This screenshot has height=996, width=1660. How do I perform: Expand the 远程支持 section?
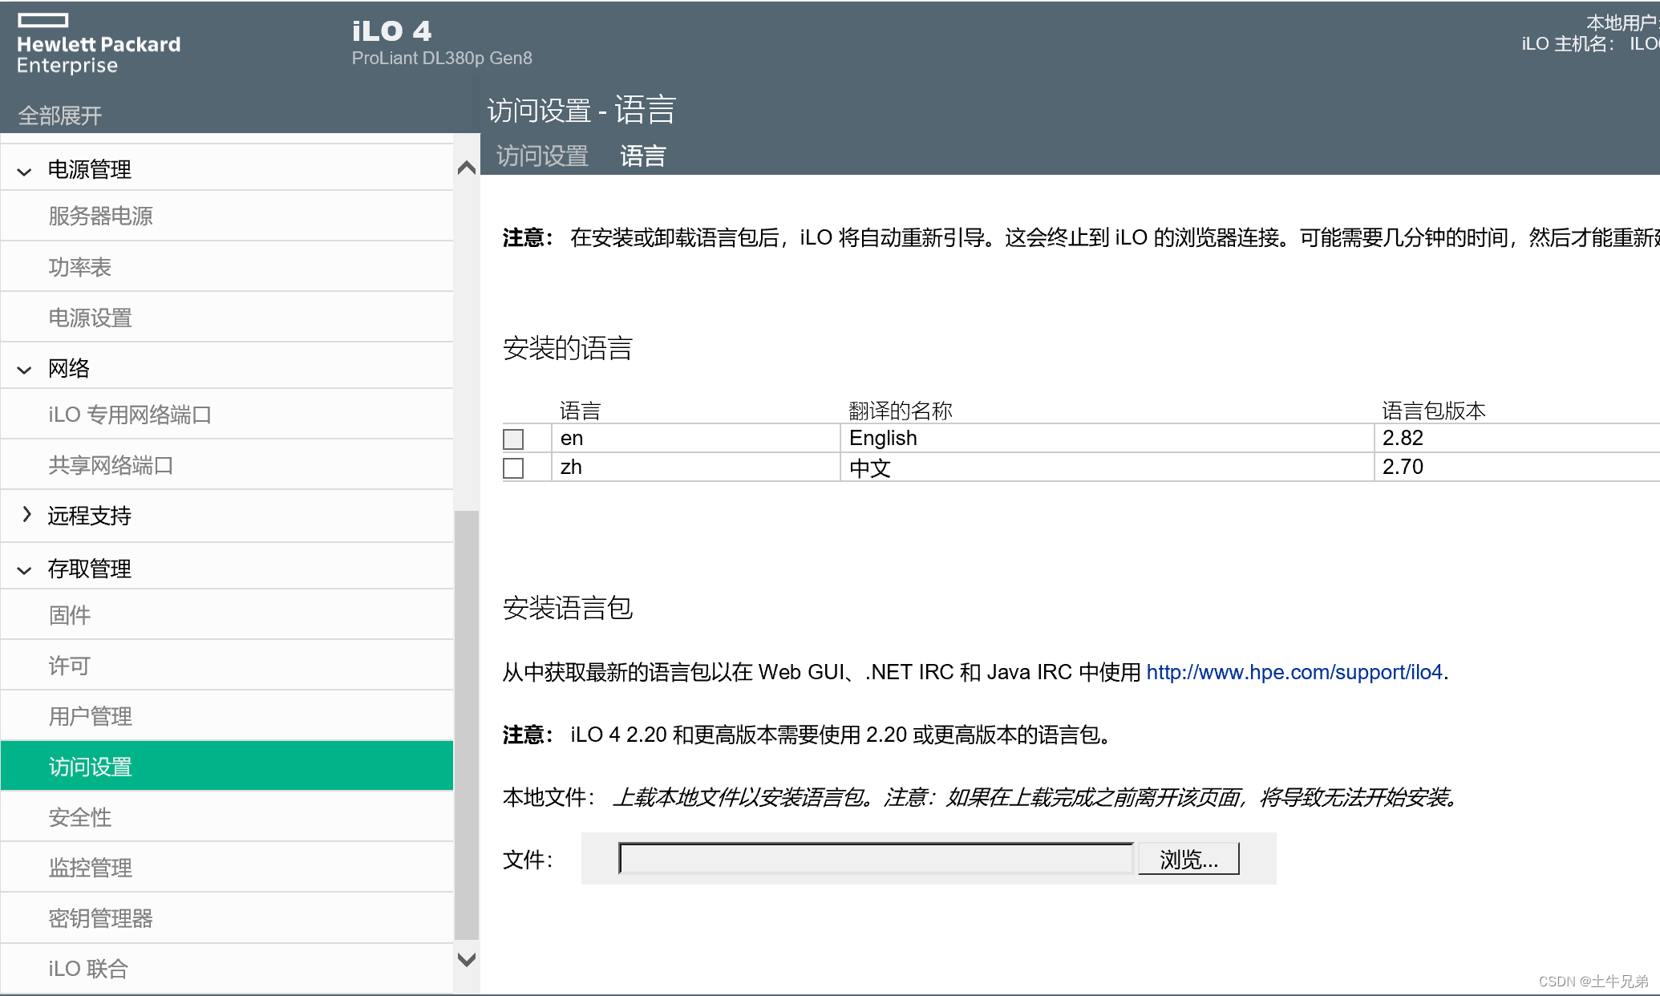[x=89, y=516]
